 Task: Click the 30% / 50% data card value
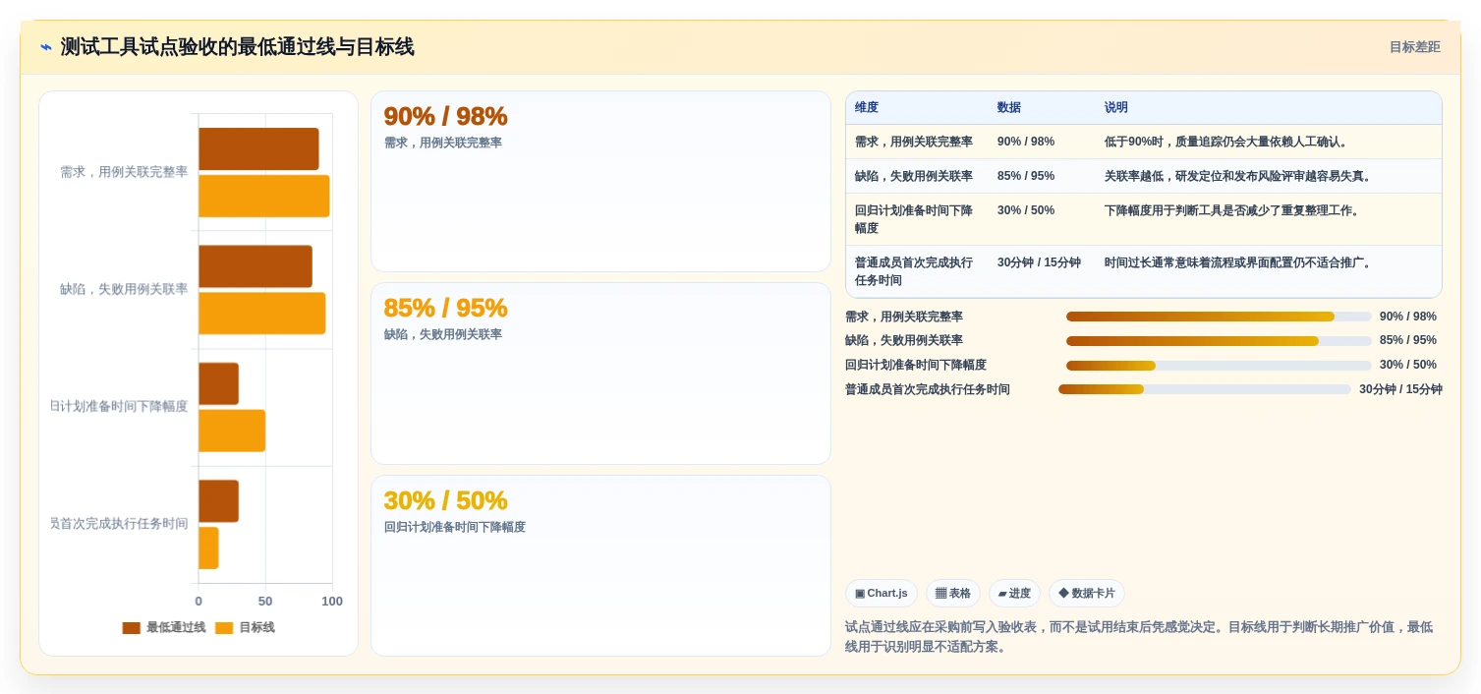click(445, 500)
